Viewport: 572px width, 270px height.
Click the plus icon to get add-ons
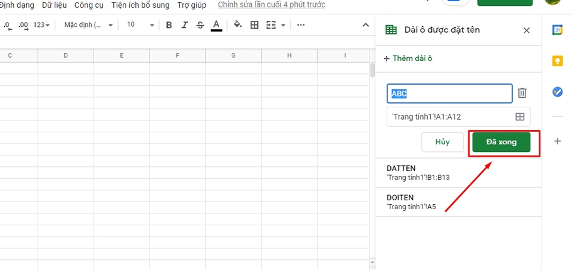click(557, 141)
